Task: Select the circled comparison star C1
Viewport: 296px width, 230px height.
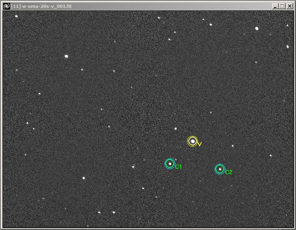Action: coord(170,164)
